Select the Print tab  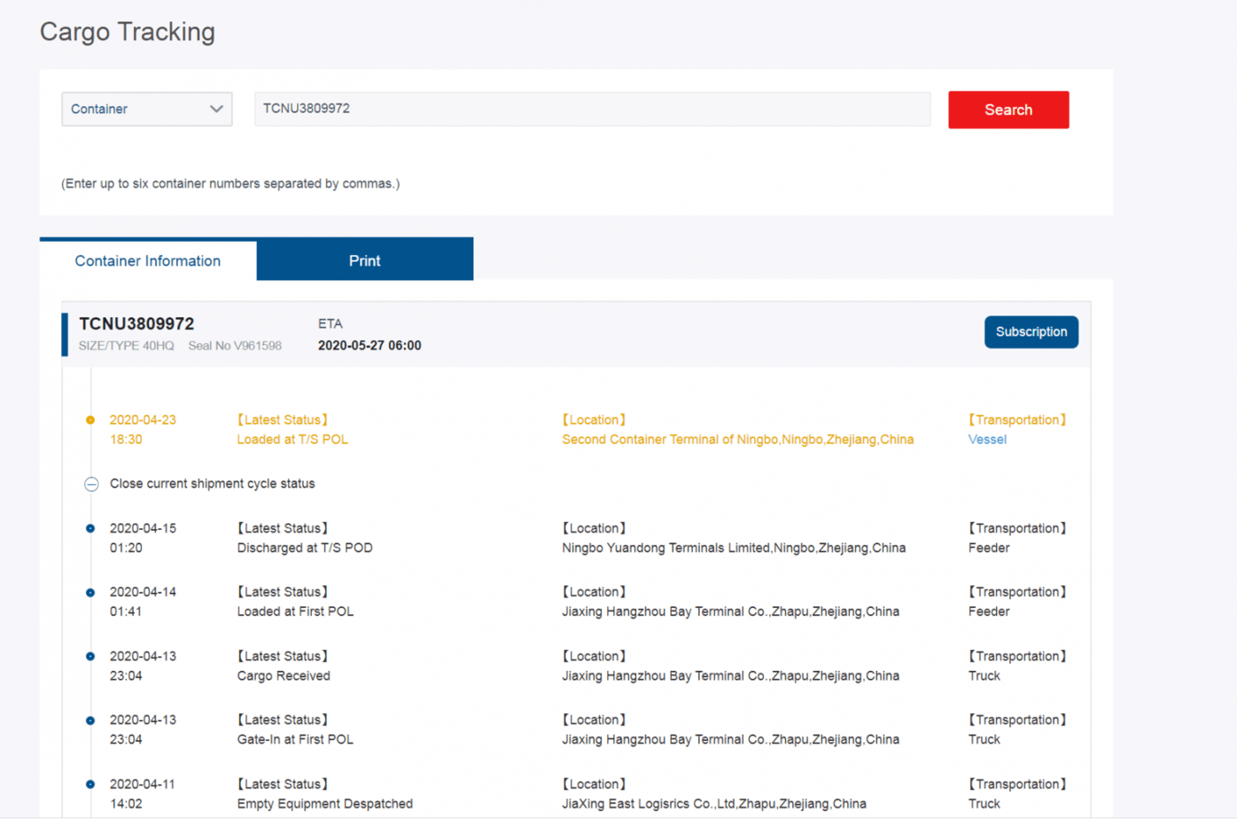[x=364, y=261]
